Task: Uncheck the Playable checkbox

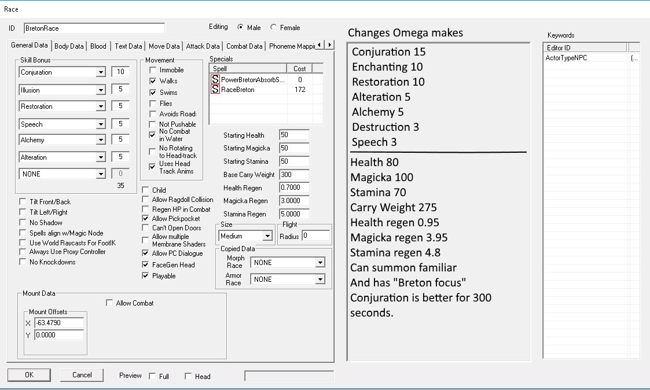Action: [146, 276]
